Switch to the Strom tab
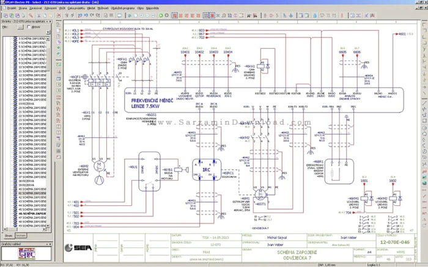The height and width of the screenshot is (267, 428). tap(9, 235)
